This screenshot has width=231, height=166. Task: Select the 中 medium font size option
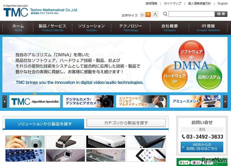point(148,15)
